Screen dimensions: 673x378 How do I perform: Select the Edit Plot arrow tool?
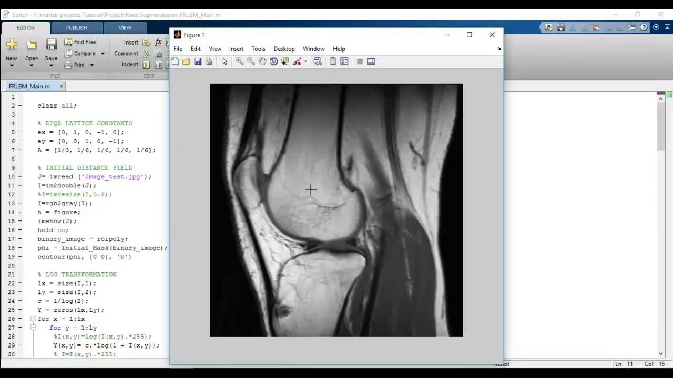tap(225, 61)
